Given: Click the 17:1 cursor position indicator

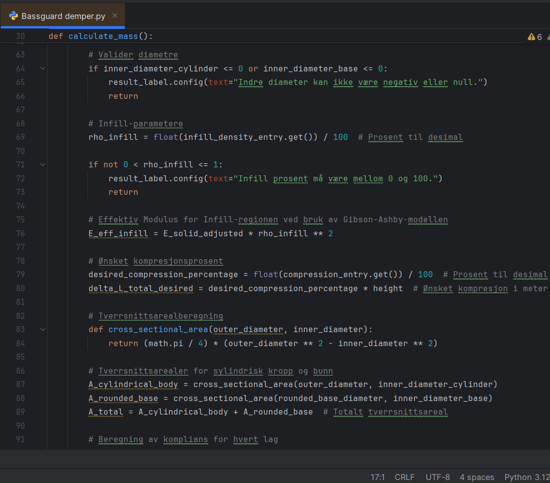Looking at the screenshot, I should point(377,477).
